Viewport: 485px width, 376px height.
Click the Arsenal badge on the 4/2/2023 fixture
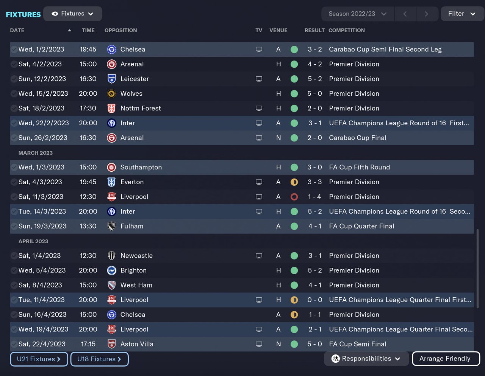(x=111, y=64)
